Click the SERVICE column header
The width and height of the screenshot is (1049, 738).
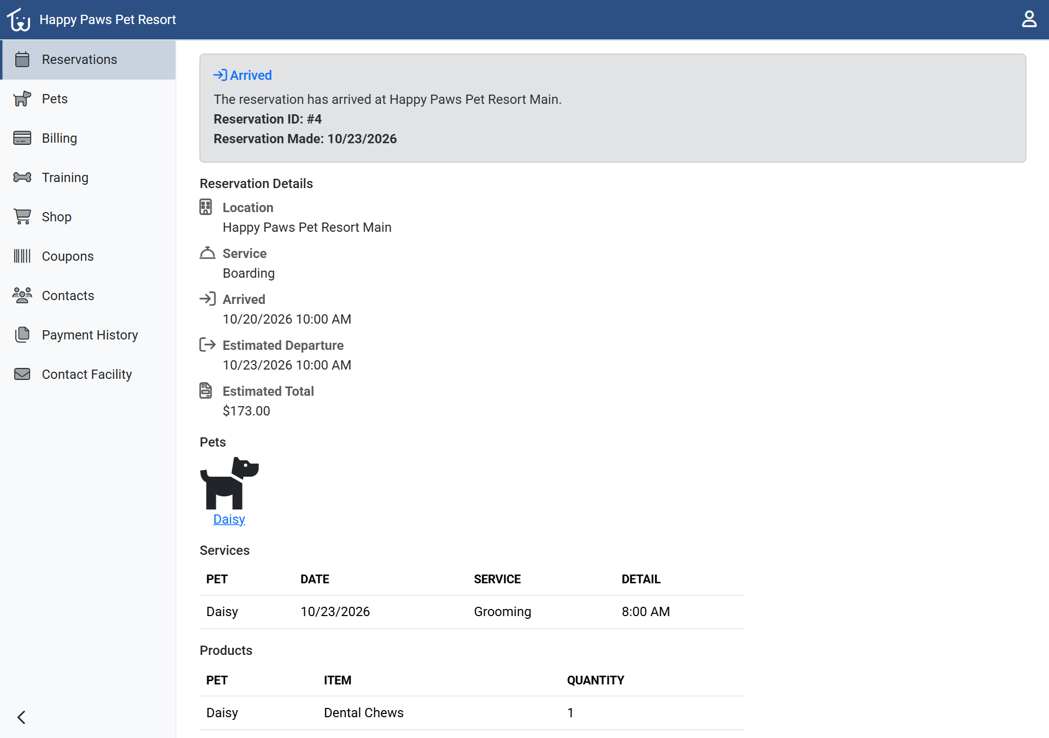click(497, 579)
